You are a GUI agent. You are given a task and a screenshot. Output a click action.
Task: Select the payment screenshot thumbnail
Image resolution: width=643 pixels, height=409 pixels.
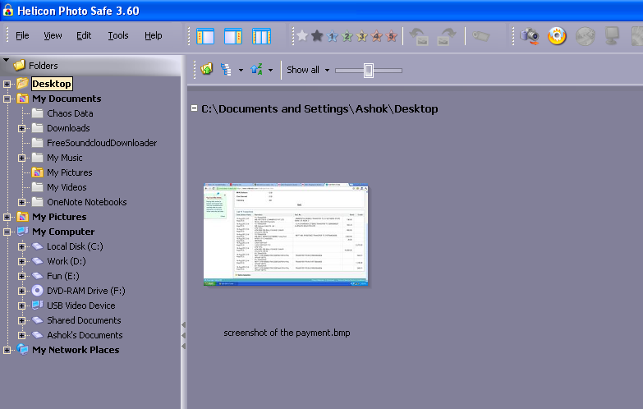click(286, 235)
